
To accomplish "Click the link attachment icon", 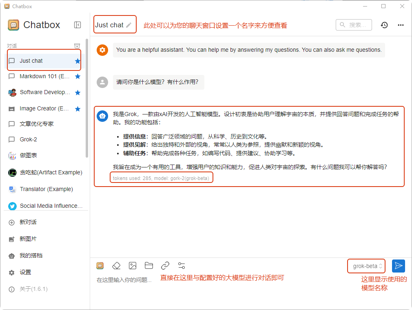I will click(165, 266).
